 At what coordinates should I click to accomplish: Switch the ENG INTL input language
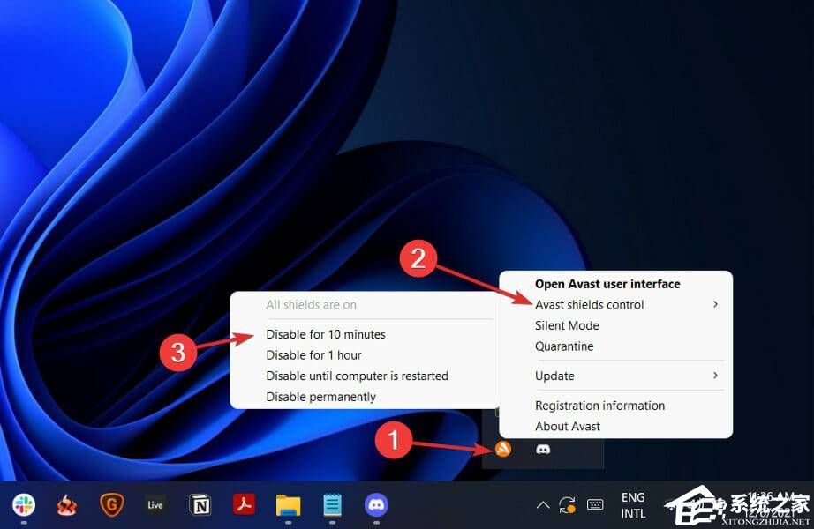click(x=633, y=504)
